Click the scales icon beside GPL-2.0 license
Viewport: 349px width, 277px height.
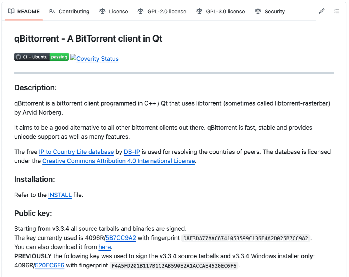coord(140,11)
